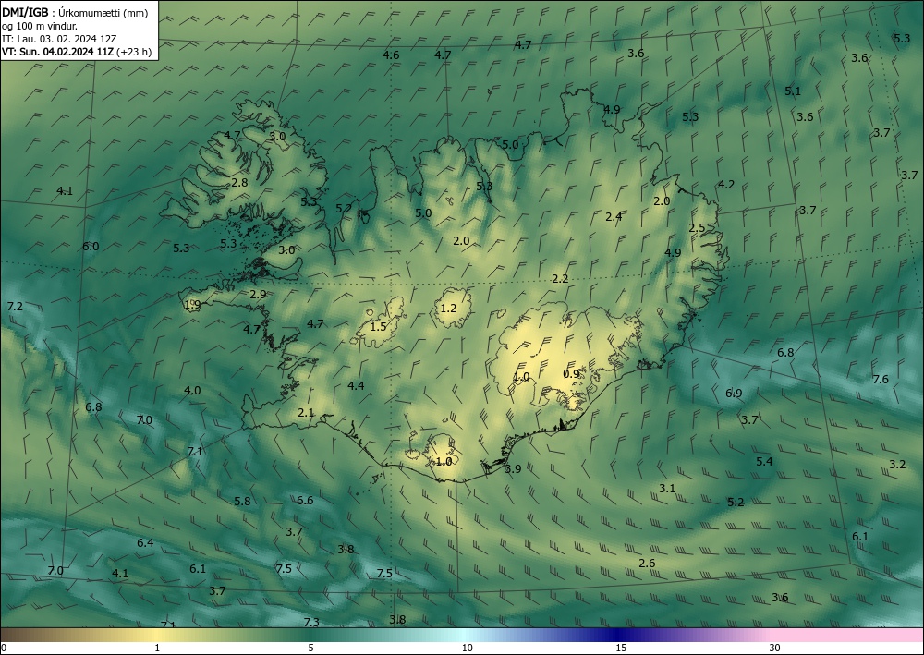Click the map value '2.1'
Viewport: 924px width, 655px height.
(306, 413)
